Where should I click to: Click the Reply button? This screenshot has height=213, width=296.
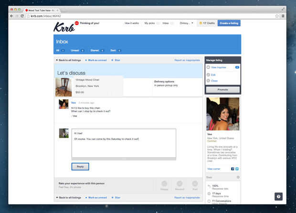point(80,167)
